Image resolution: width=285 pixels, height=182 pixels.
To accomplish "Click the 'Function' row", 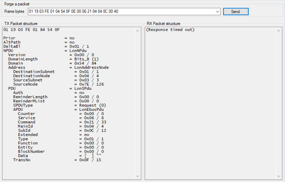I will (x=61, y=143).
